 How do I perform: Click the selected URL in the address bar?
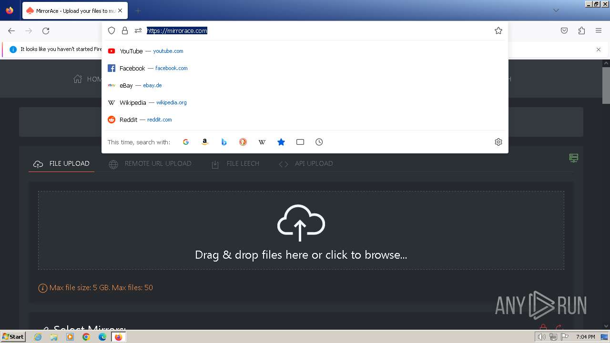pos(177,30)
